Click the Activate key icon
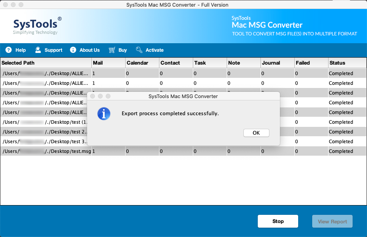The height and width of the screenshot is (237, 367). pyautogui.click(x=139, y=50)
